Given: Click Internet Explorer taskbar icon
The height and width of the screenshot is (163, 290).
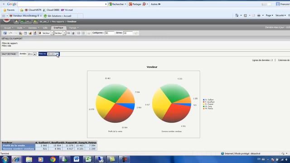Looking at the screenshot, I should tap(16, 159).
